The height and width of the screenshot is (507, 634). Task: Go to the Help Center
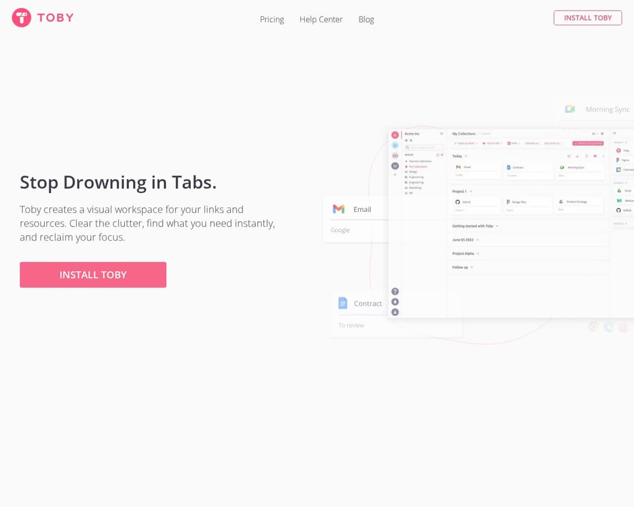pos(321,19)
